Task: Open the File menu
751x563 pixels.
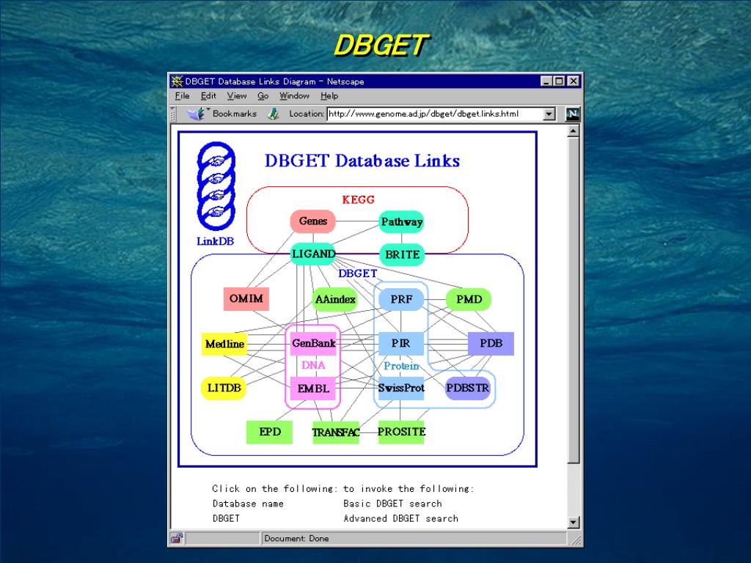Action: pos(182,96)
